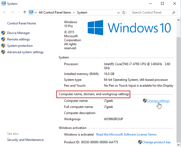Open Advanced system settings
The height and width of the screenshot is (147, 181).
point(26,52)
